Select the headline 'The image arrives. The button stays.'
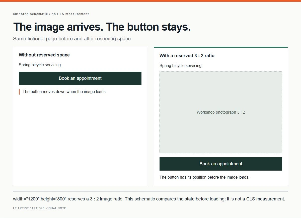Viewport: 301px width, 218px height. pyautogui.click(x=102, y=27)
